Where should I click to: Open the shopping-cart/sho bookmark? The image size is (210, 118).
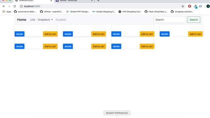[182, 12]
